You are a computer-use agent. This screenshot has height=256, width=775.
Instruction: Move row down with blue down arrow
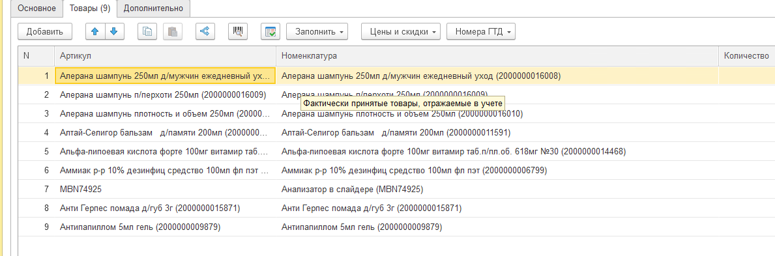click(x=114, y=32)
